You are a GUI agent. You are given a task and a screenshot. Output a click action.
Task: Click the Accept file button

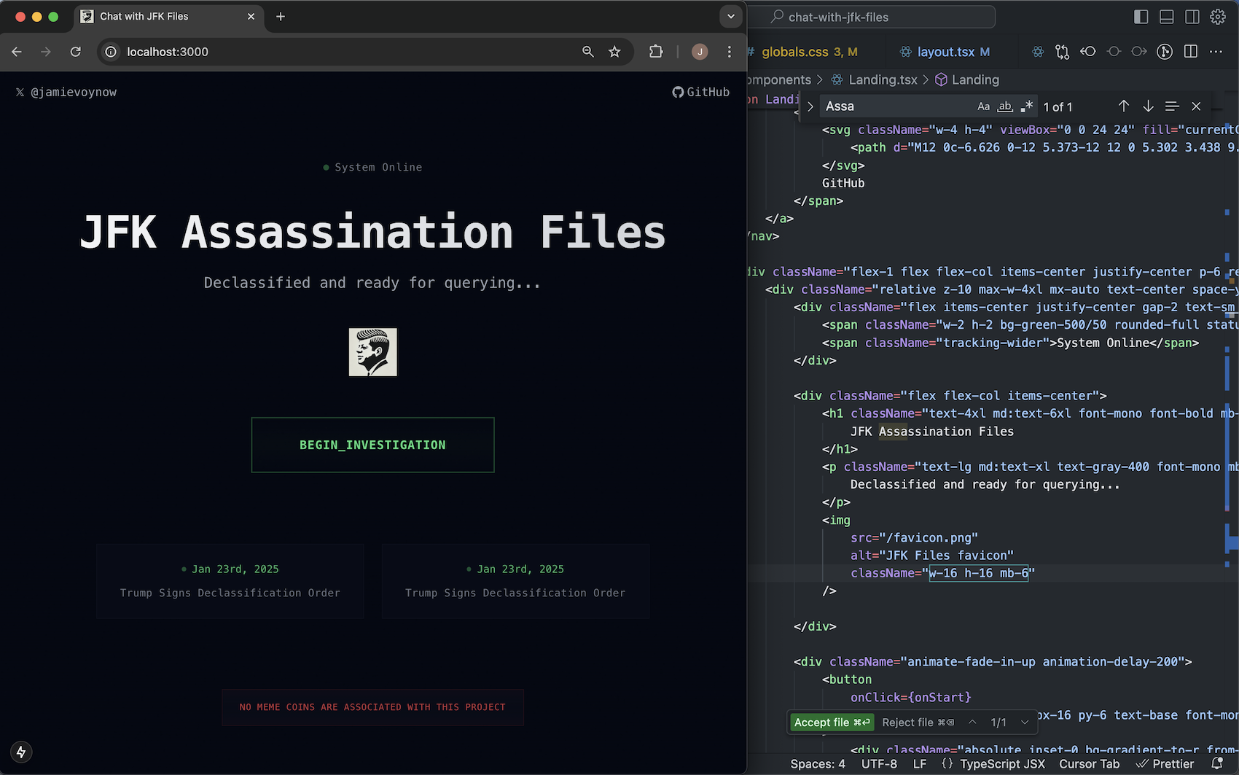coord(831,723)
